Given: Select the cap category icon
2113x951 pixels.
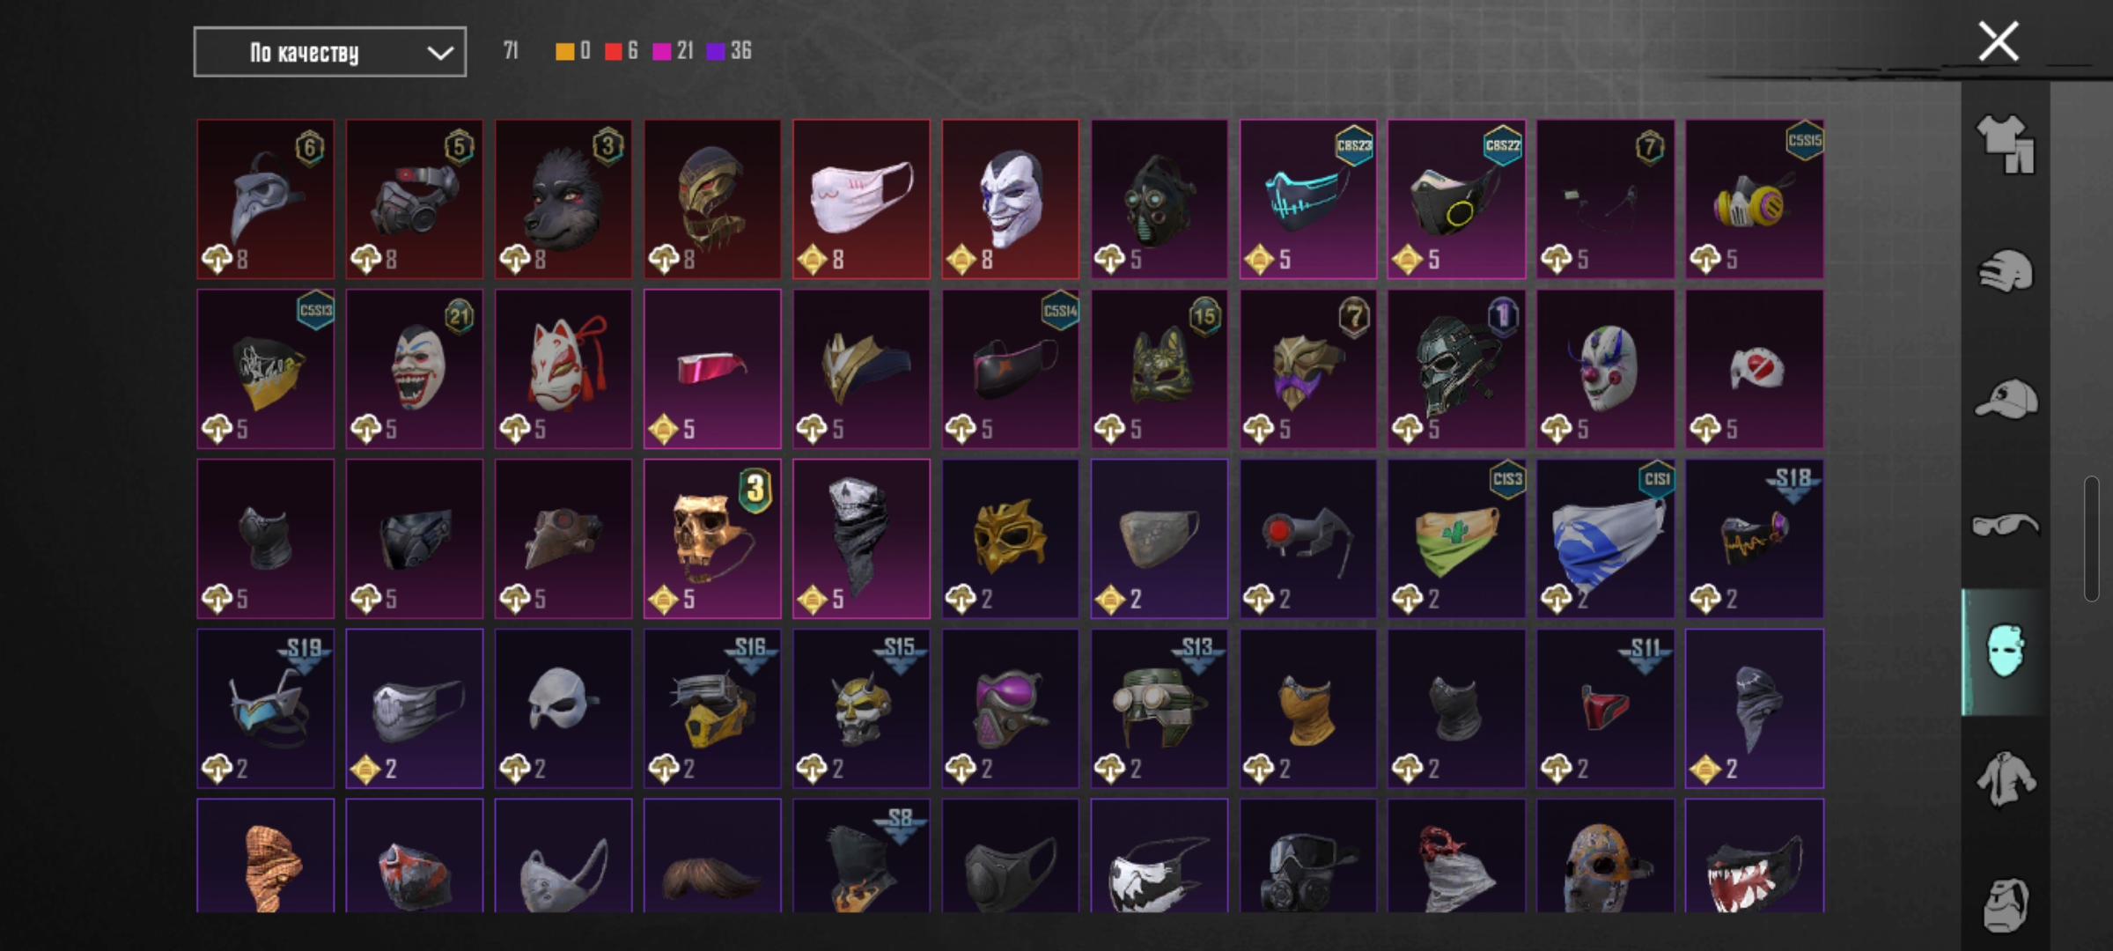Looking at the screenshot, I should (2006, 399).
